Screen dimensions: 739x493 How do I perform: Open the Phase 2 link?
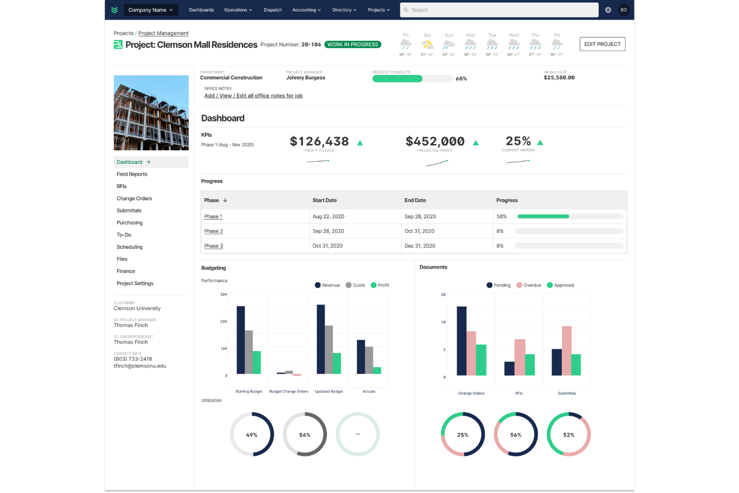[214, 231]
